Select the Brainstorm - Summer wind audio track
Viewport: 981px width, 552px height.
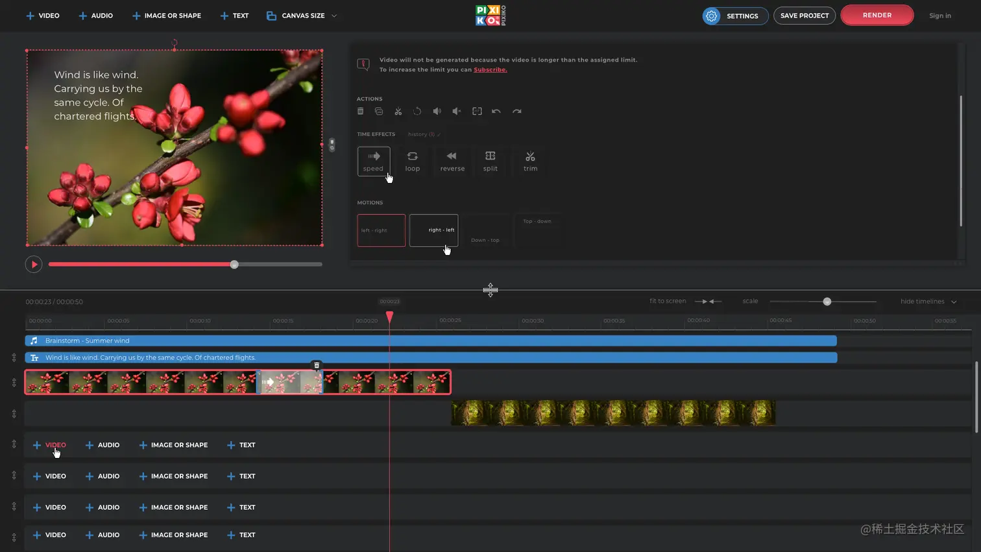point(431,341)
